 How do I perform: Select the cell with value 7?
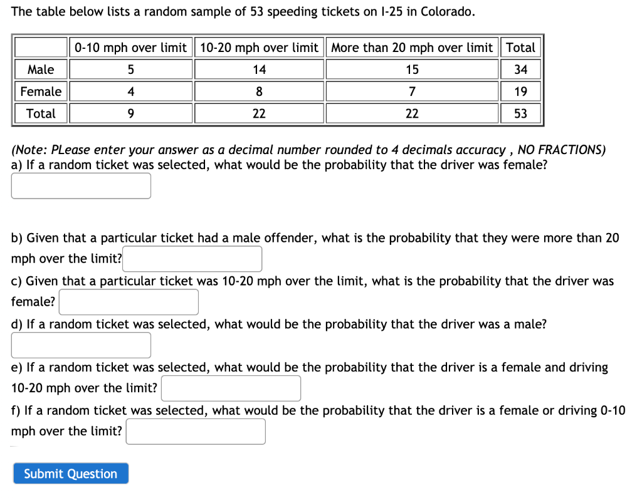[411, 91]
